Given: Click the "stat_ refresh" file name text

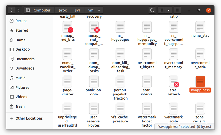Looking at the screenshot, I should pos(174,92).
